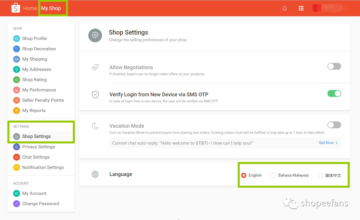The height and width of the screenshot is (220, 360).
Task: Click the Shop Profile icon
Action: point(17,39)
